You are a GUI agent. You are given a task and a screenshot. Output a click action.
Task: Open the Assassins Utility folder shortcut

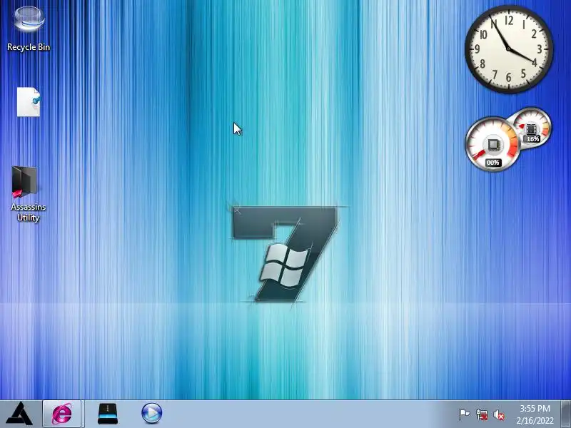click(25, 182)
